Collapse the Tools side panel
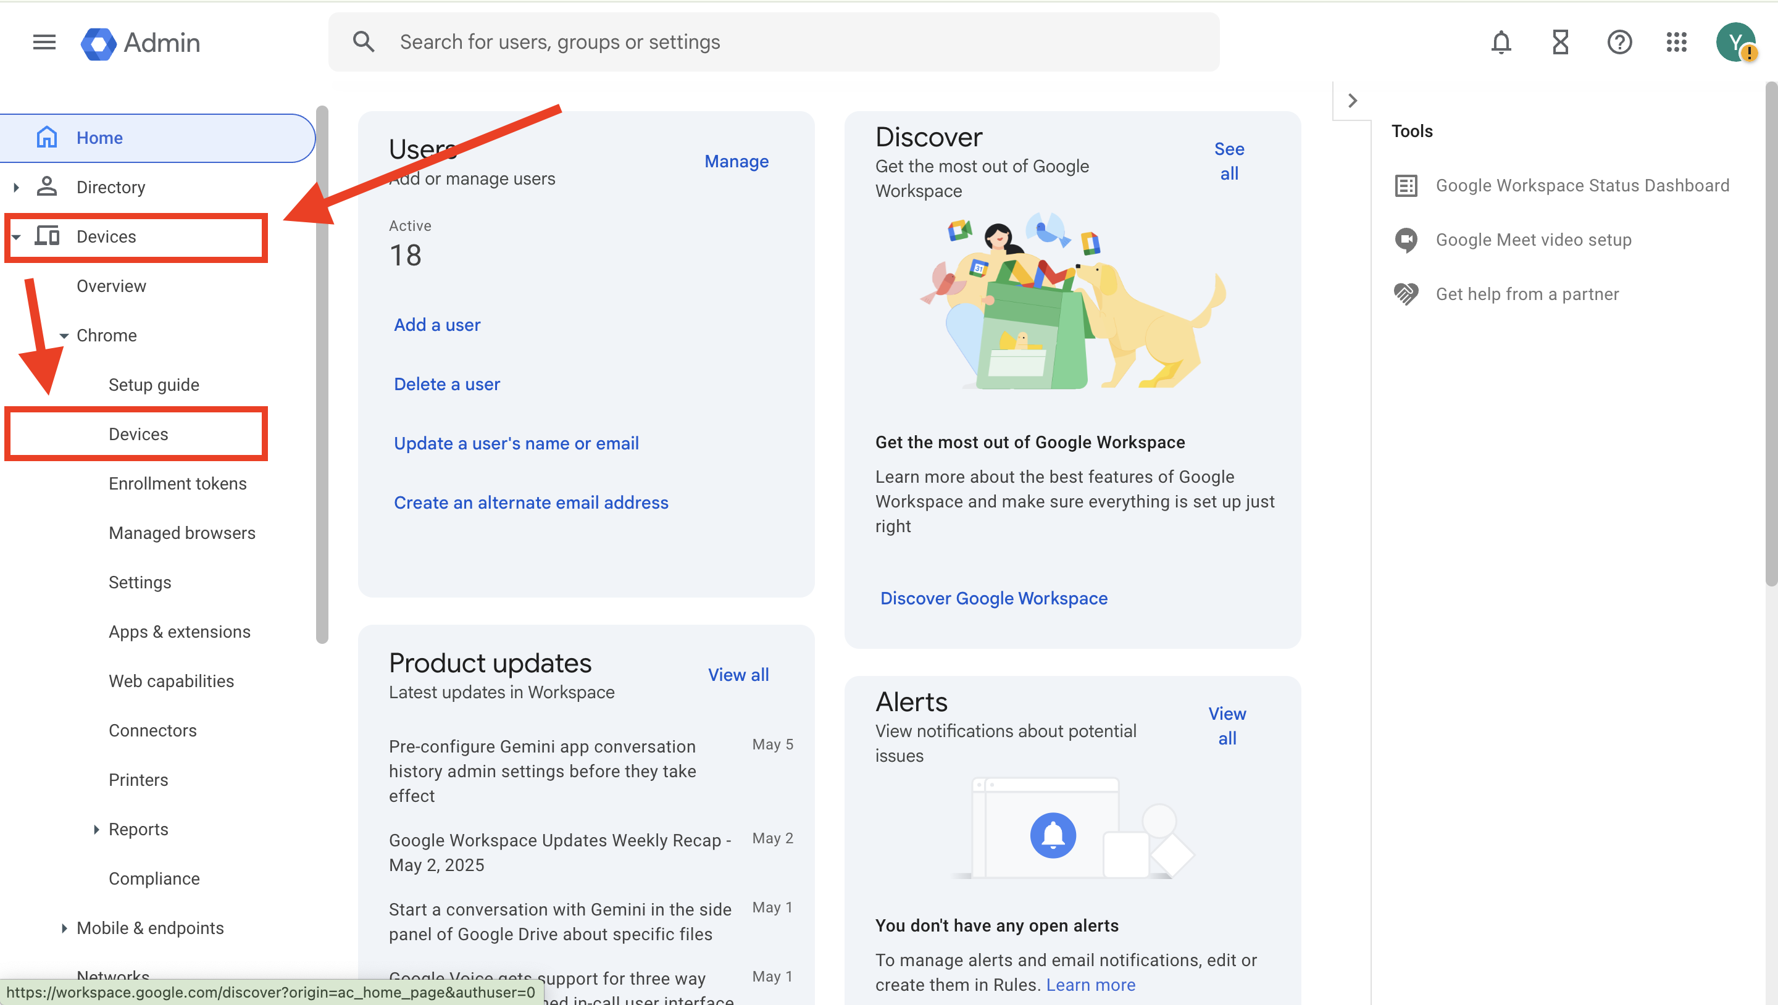This screenshot has width=1778, height=1005. pyautogui.click(x=1352, y=101)
